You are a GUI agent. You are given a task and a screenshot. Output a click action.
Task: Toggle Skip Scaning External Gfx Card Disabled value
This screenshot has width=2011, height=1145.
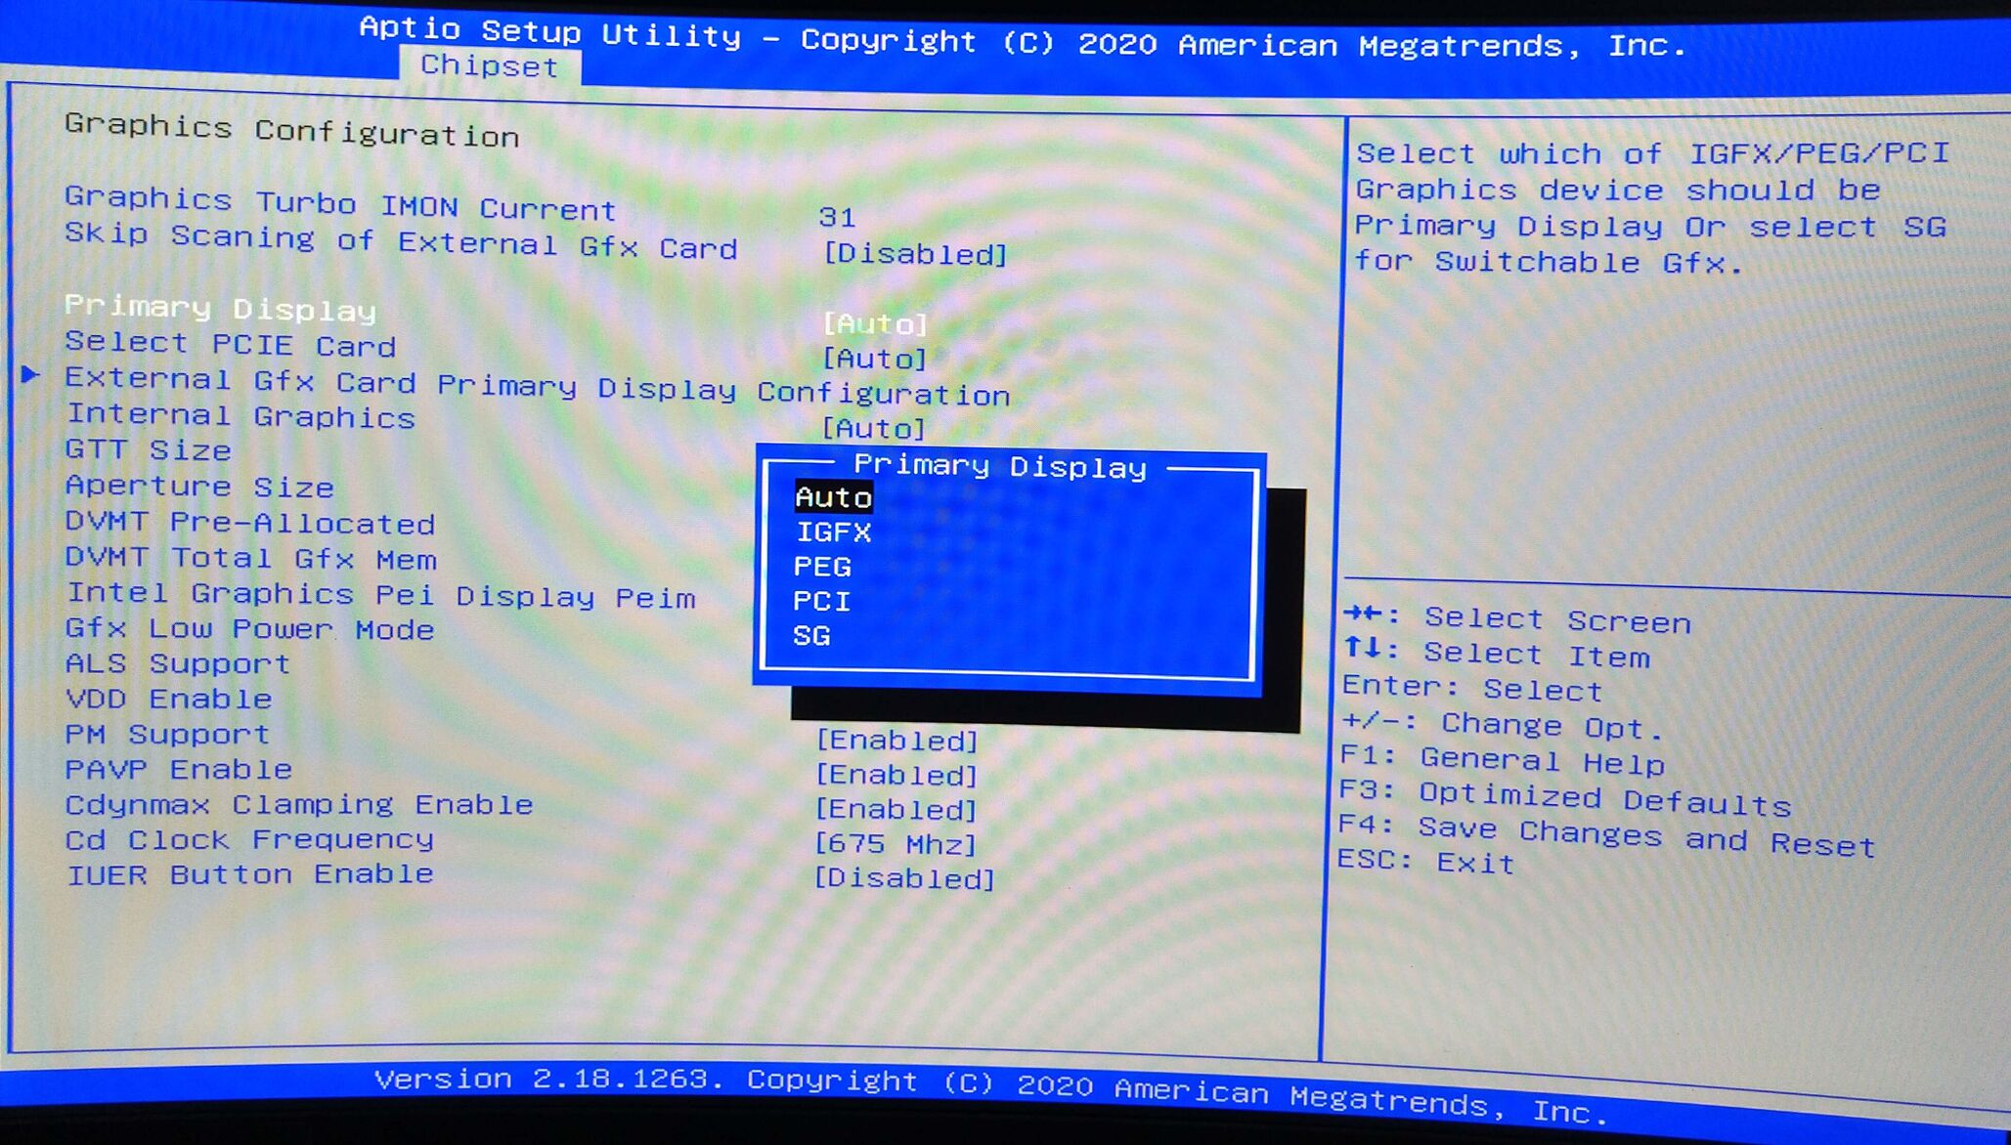(914, 254)
